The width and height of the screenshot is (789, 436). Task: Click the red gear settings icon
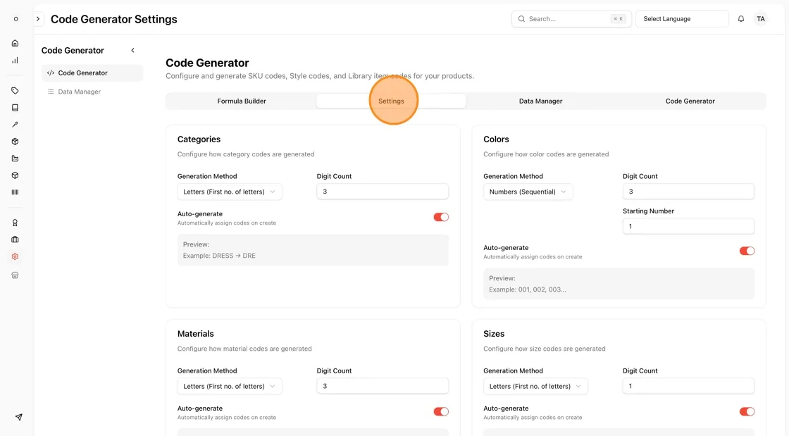click(15, 256)
